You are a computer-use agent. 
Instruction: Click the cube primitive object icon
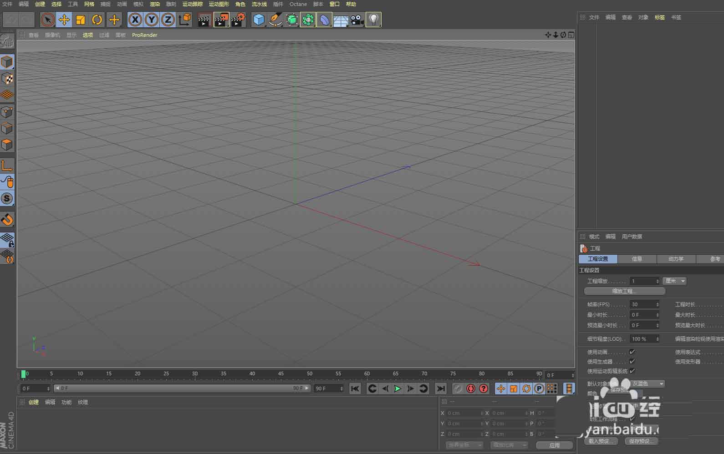pyautogui.click(x=259, y=20)
